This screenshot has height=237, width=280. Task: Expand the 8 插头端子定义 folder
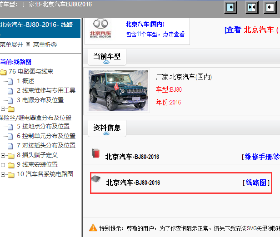pyautogui.click(x=3, y=155)
